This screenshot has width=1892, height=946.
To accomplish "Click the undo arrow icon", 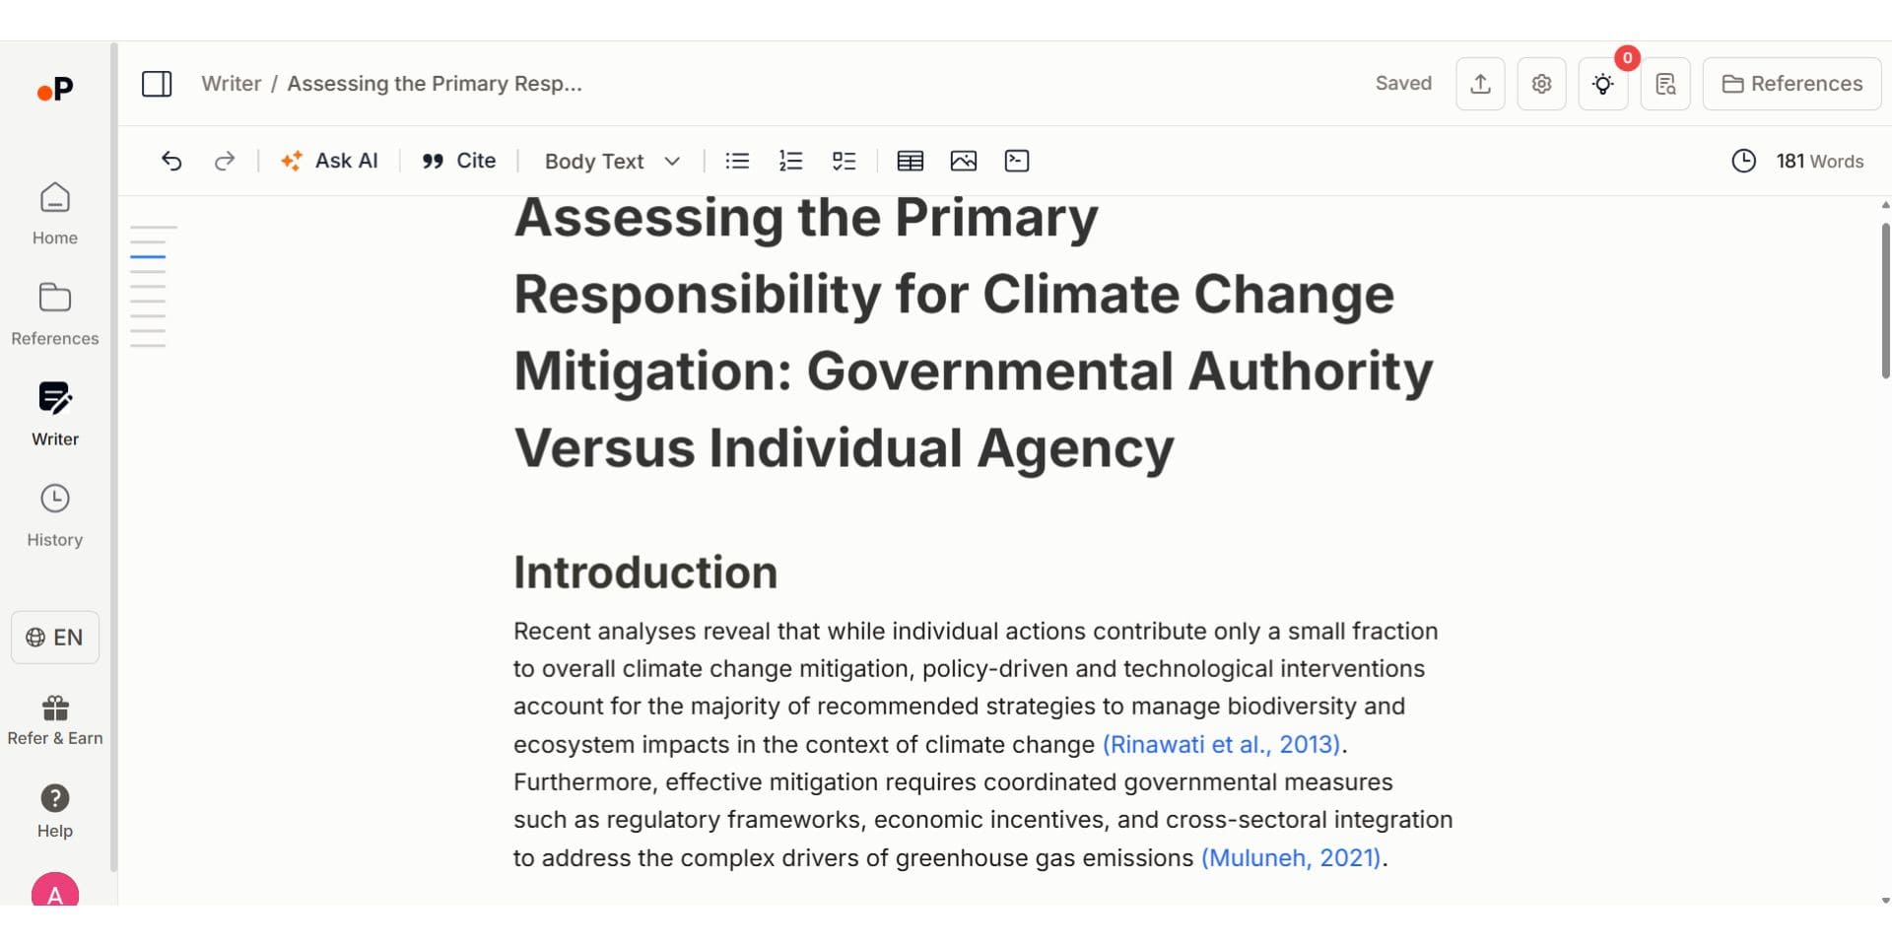I will pos(171,161).
